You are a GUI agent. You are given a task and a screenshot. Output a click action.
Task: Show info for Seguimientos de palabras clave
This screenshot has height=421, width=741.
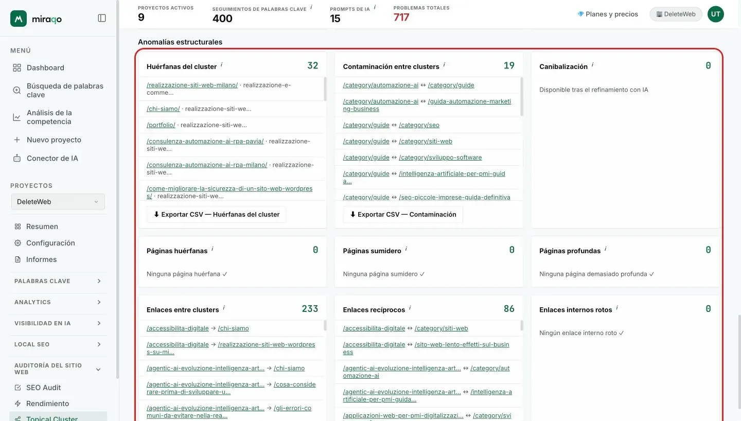click(x=311, y=8)
